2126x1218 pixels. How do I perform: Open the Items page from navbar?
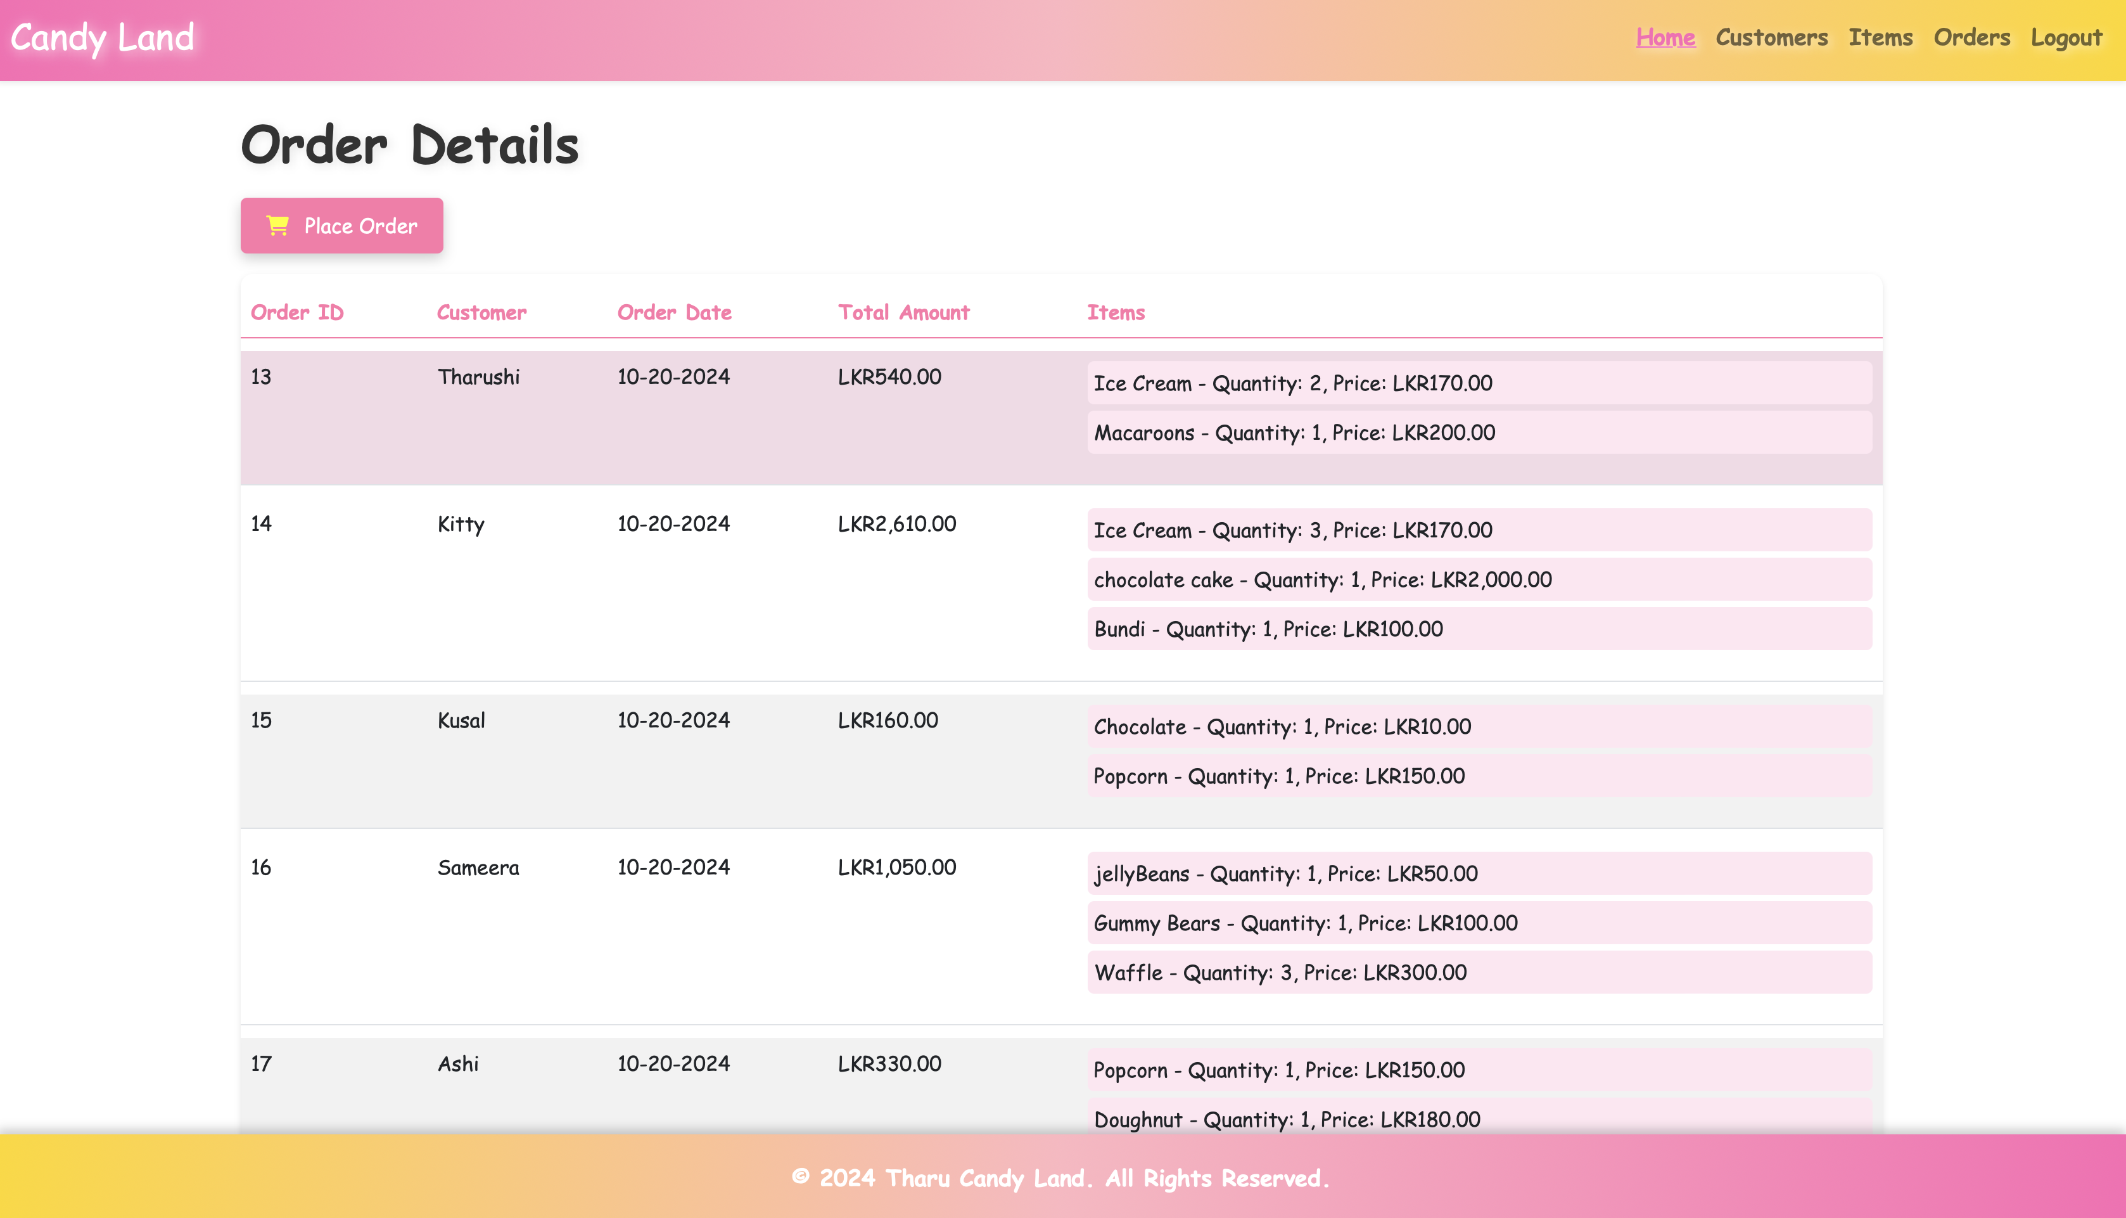tap(1880, 37)
